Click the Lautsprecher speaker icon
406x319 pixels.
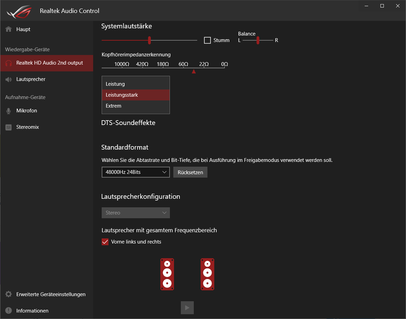pos(9,79)
